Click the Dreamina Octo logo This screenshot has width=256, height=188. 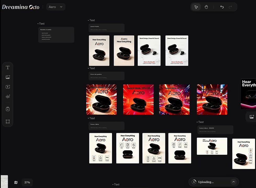(21, 7)
